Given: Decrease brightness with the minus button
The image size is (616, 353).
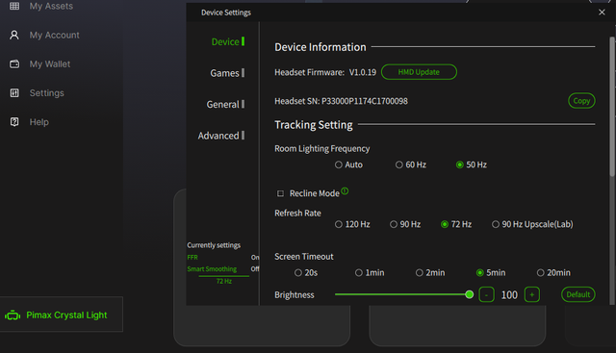Looking at the screenshot, I should click(x=486, y=294).
